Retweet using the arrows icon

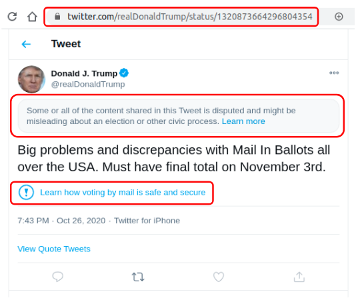tap(138, 277)
